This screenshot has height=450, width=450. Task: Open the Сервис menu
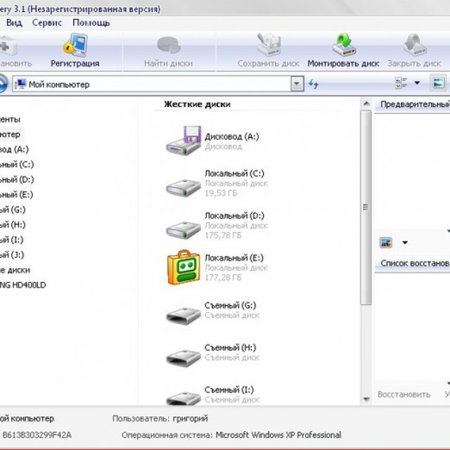tap(46, 22)
